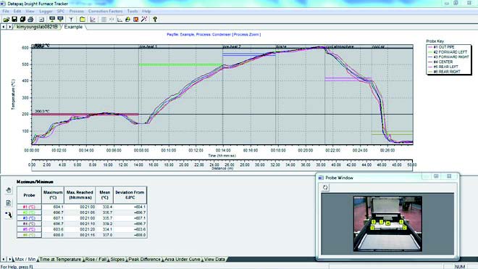Click the printer icon in toolbar
The image size is (478, 269).
tap(30, 20)
